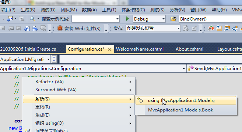Image resolution: width=242 pixels, height=132 pixels.
Task: Open Refactor (VA) context submenu
Action: point(79,82)
